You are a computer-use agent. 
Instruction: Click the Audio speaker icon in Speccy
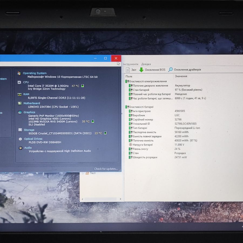(x=21, y=148)
